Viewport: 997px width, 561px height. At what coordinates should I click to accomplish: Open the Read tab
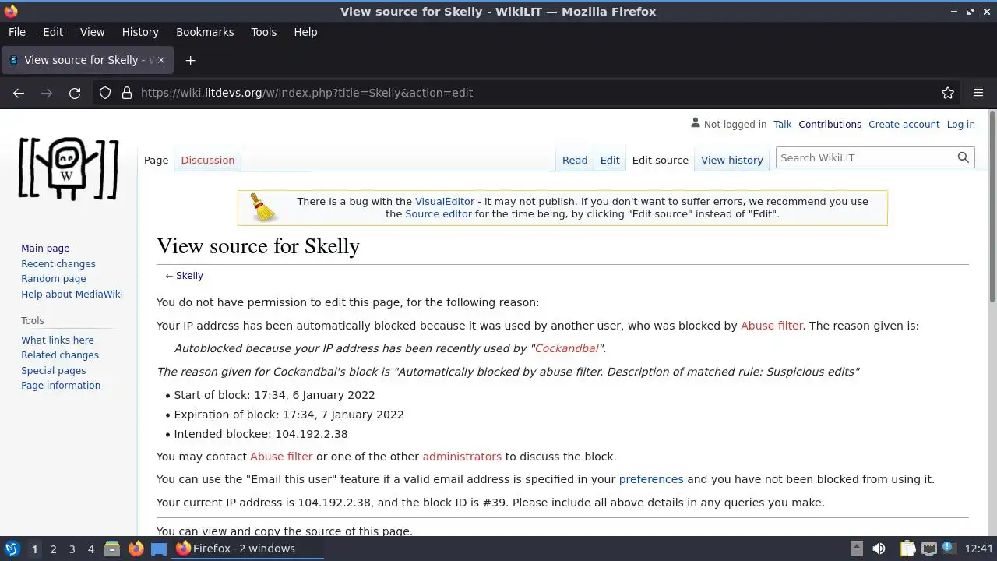point(575,160)
